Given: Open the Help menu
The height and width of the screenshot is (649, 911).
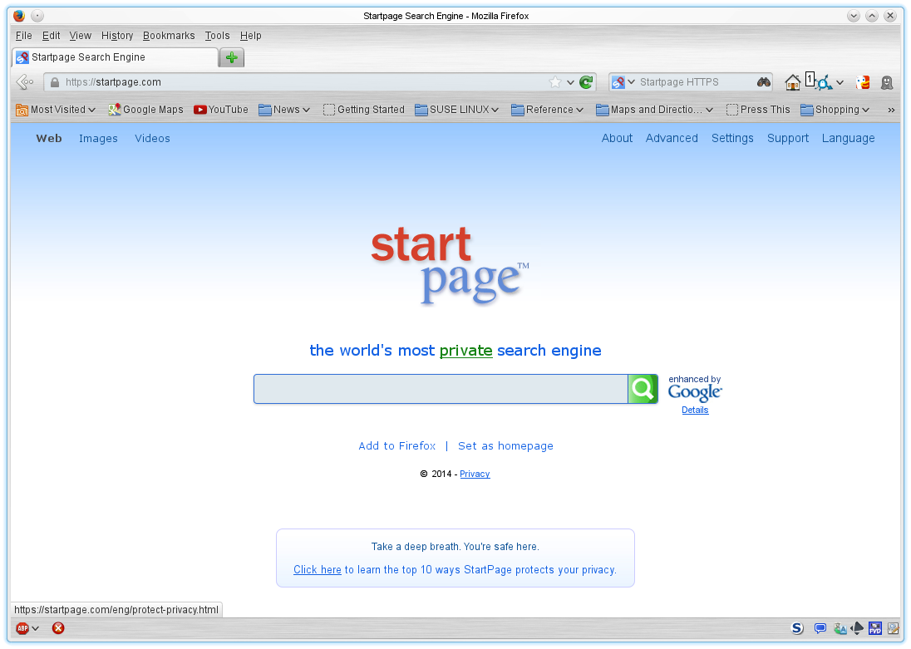Looking at the screenshot, I should click(x=250, y=36).
